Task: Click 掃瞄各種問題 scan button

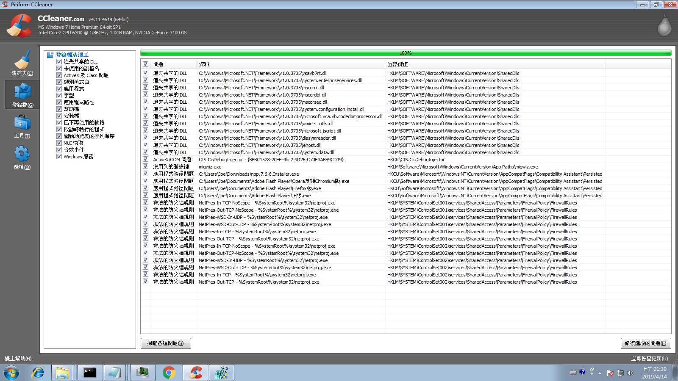Action: coord(166,343)
